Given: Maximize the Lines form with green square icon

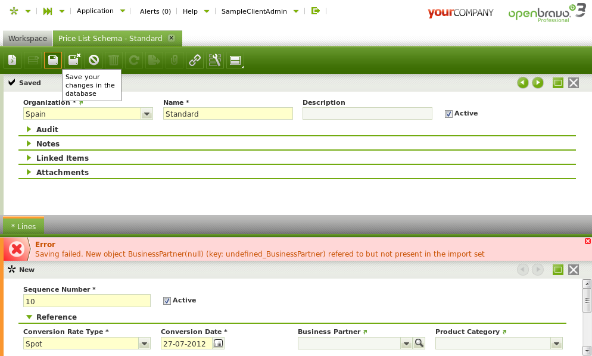Looking at the screenshot, I should pyautogui.click(x=558, y=270).
